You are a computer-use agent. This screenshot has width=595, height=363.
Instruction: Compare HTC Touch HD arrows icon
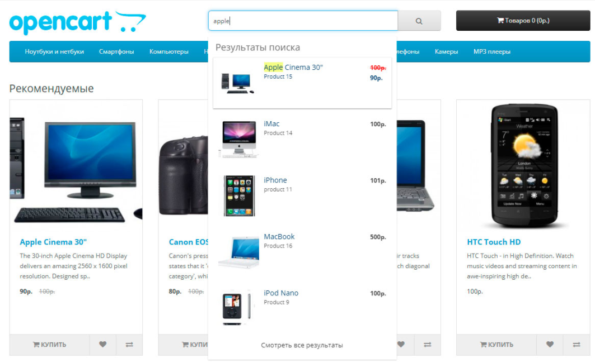click(x=577, y=345)
